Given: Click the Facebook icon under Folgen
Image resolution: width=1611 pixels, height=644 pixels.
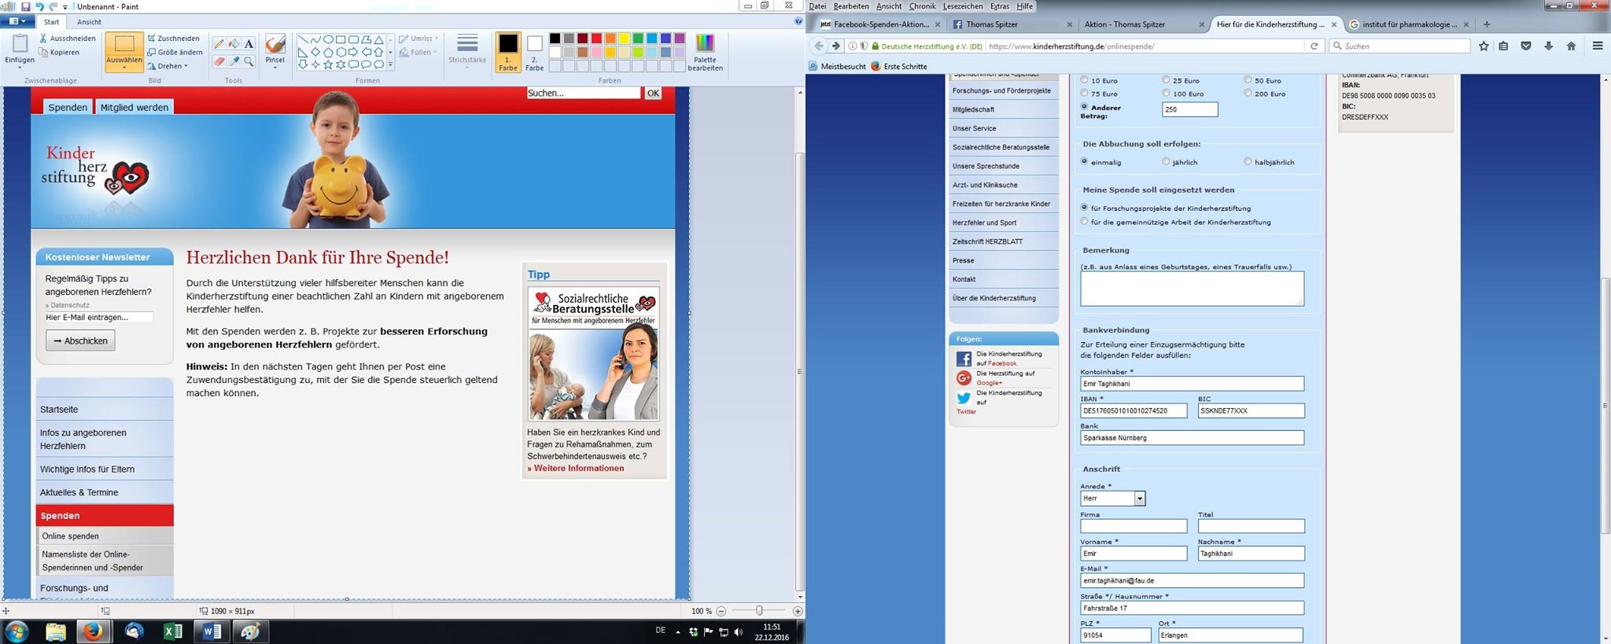Looking at the screenshot, I should 964,359.
